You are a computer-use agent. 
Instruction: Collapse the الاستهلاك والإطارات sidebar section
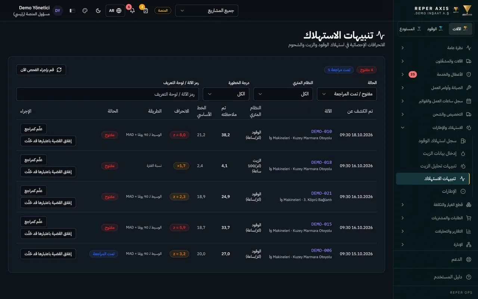pos(435,127)
